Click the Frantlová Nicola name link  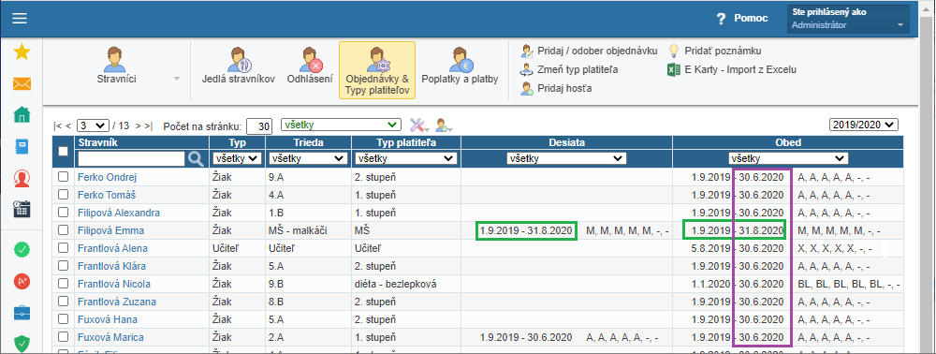pyautogui.click(x=114, y=284)
